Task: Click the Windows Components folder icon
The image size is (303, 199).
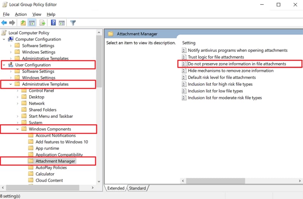Action: [x=24, y=129]
